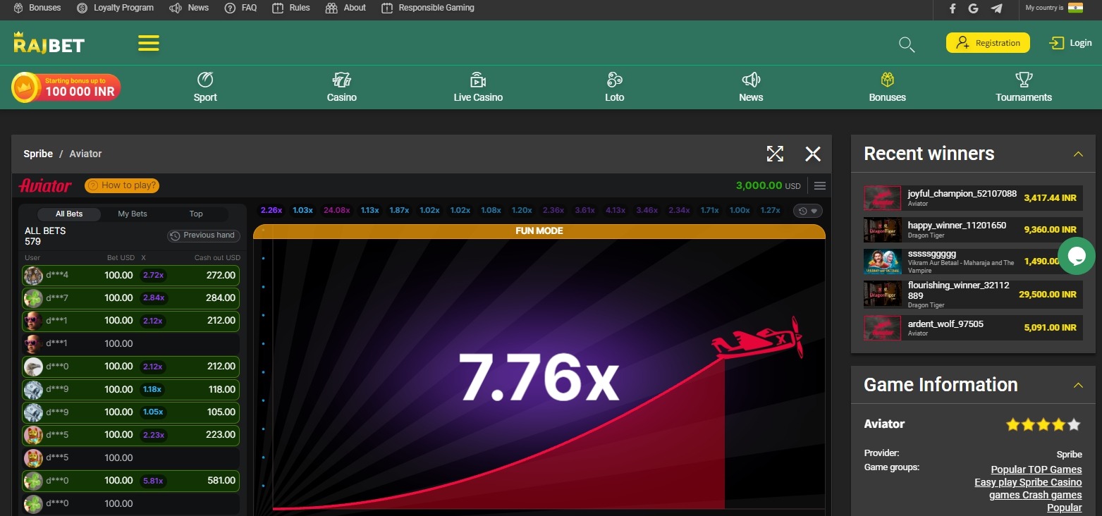Open Responsible Gaming link
Viewport: 1102px width, 516px height.
pyautogui.click(x=427, y=8)
